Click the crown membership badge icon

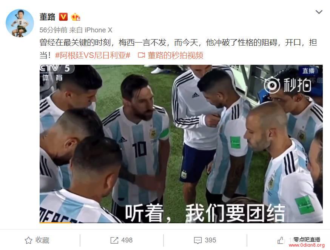click(x=76, y=17)
